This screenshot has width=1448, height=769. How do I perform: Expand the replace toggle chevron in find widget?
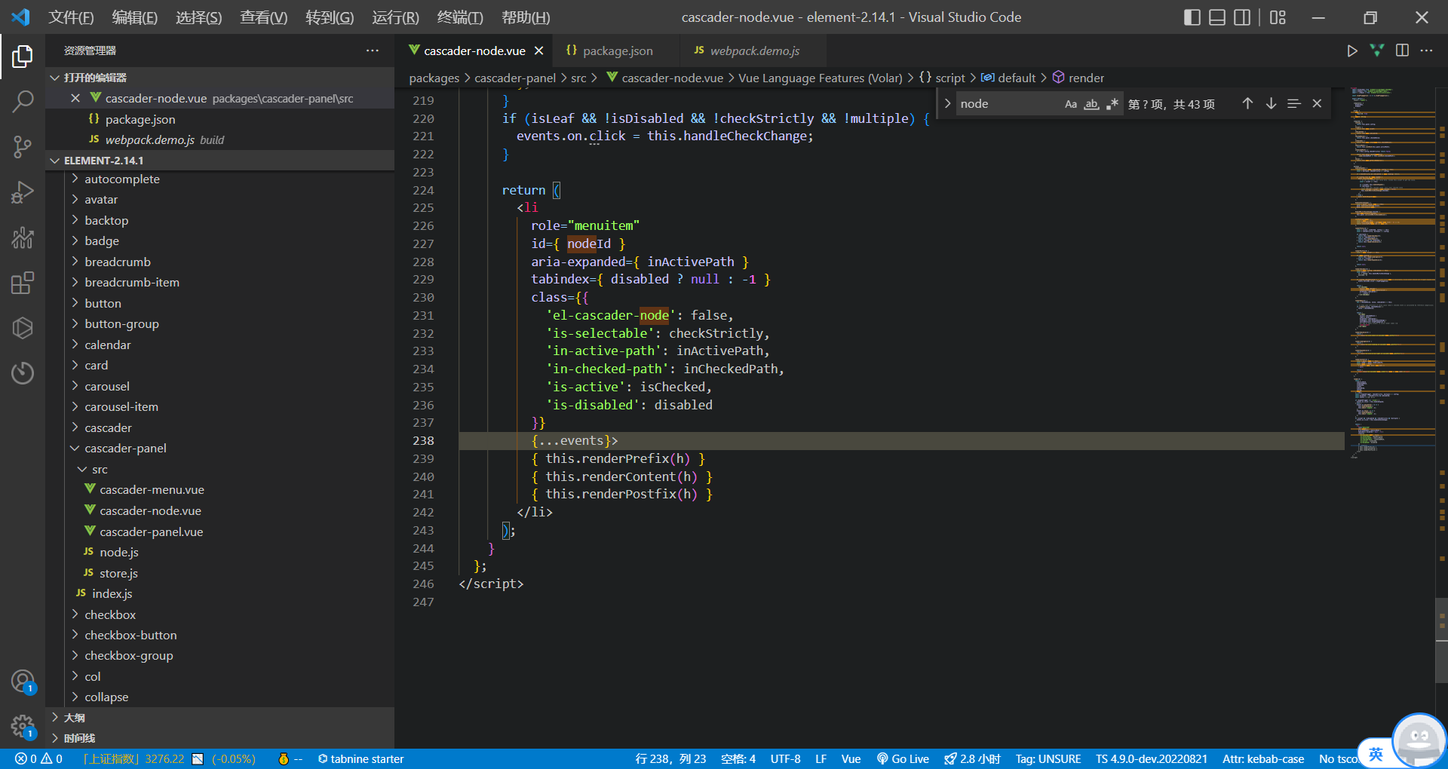(947, 104)
